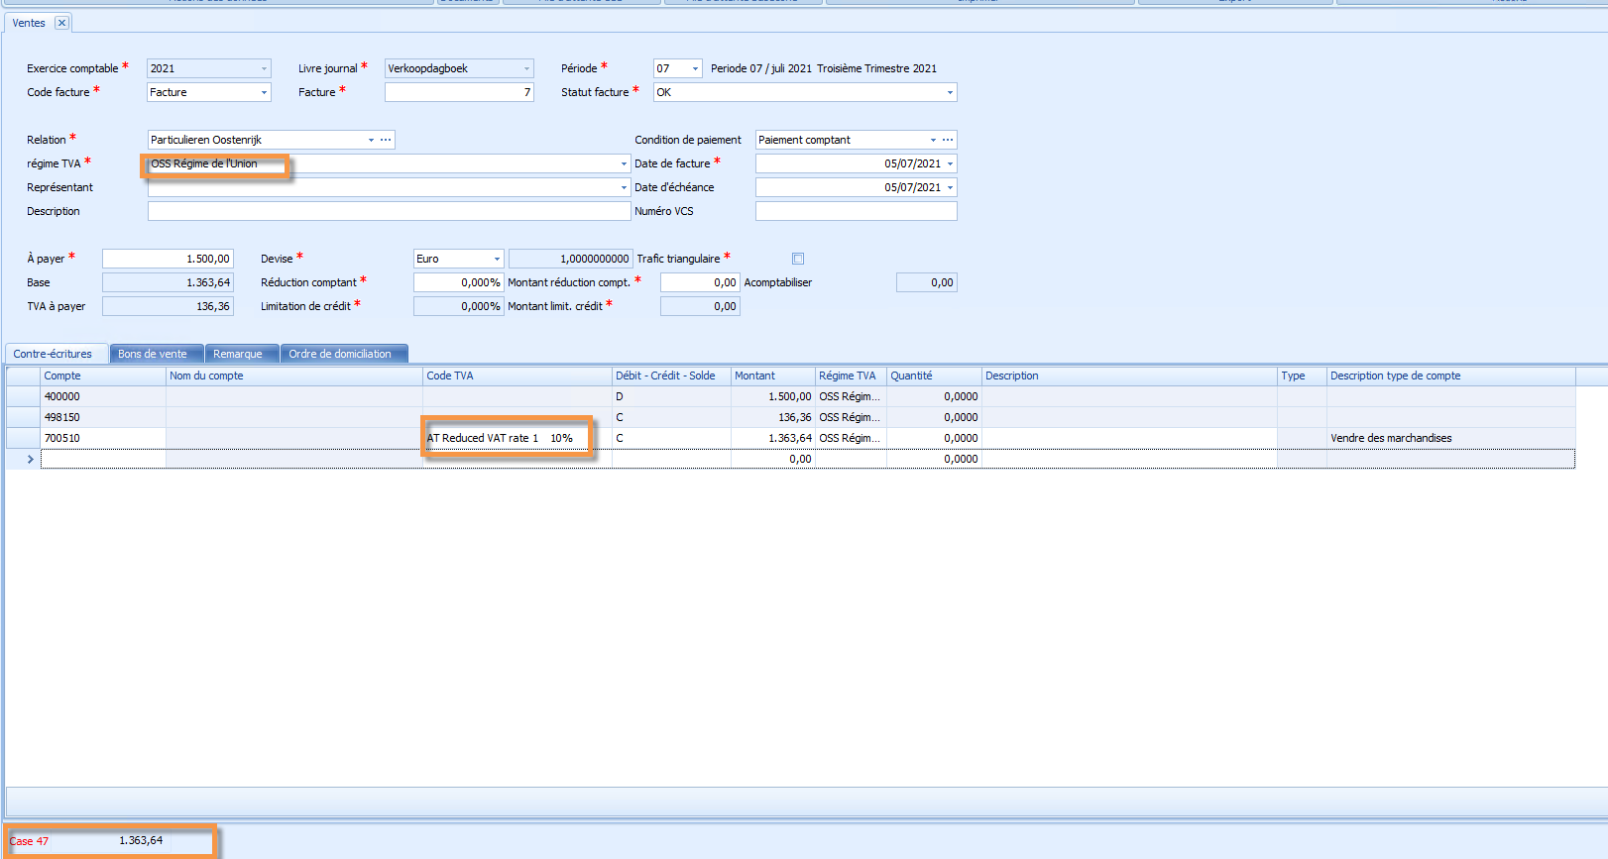Focus the Numéro VCS input field
This screenshot has height=859, width=1608.
[x=856, y=211]
